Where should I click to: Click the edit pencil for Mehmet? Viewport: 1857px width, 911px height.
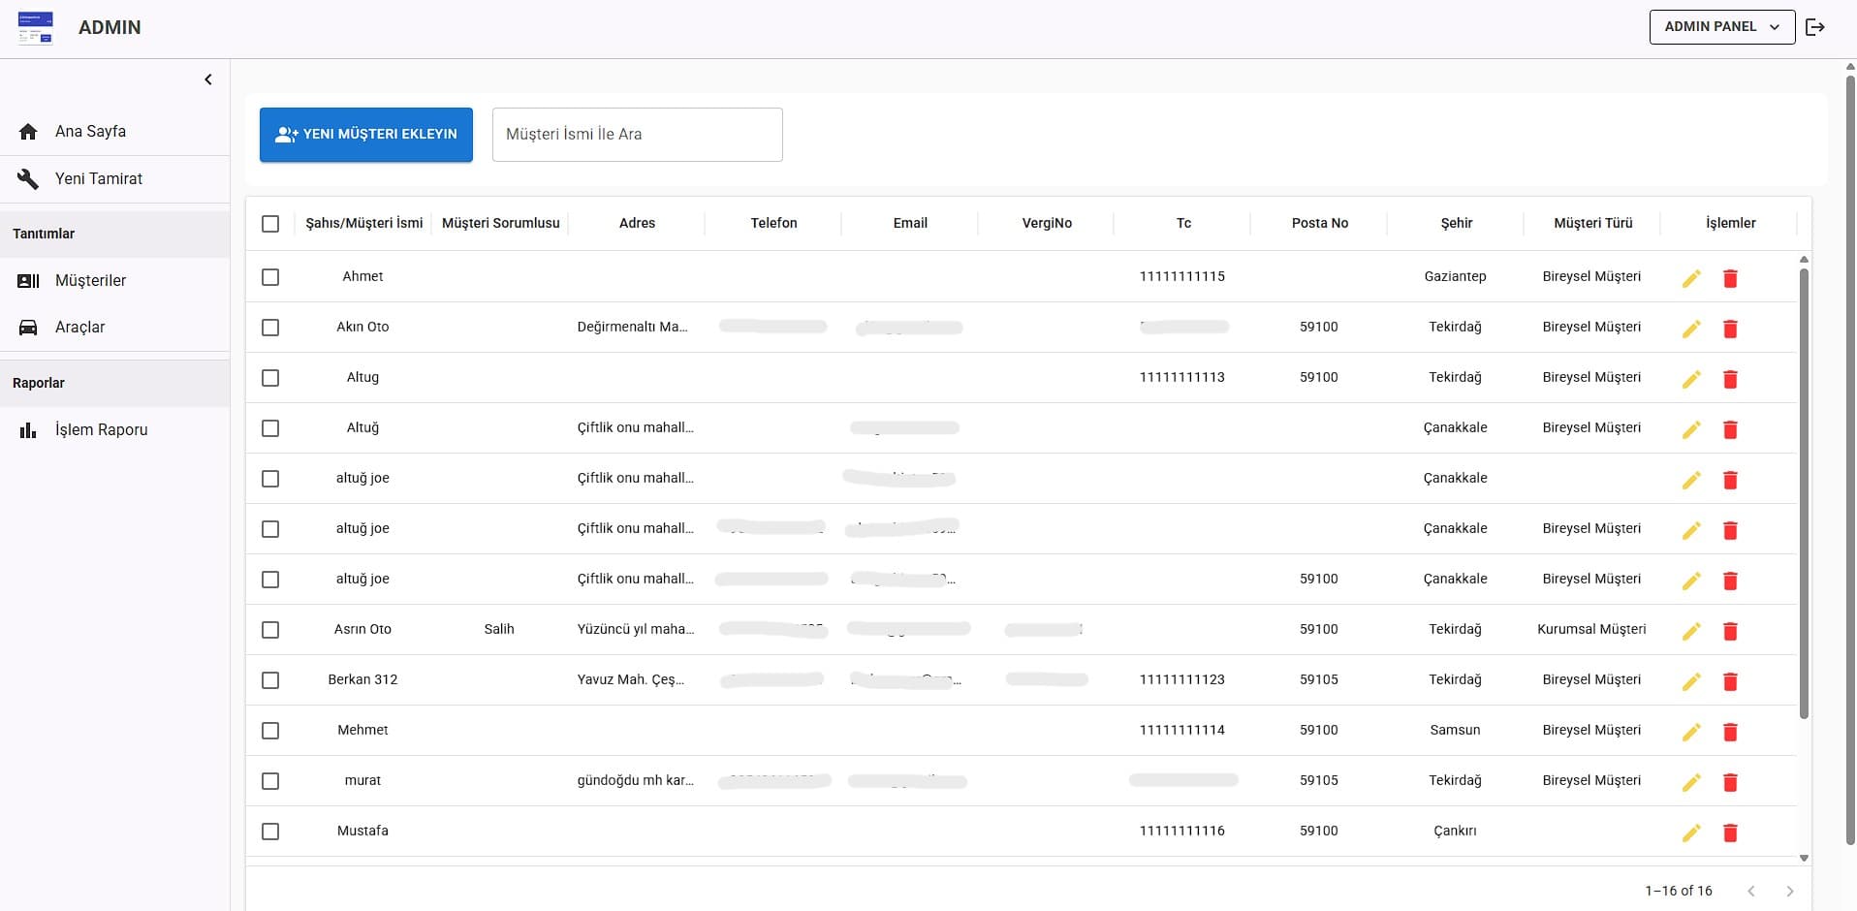point(1691,732)
